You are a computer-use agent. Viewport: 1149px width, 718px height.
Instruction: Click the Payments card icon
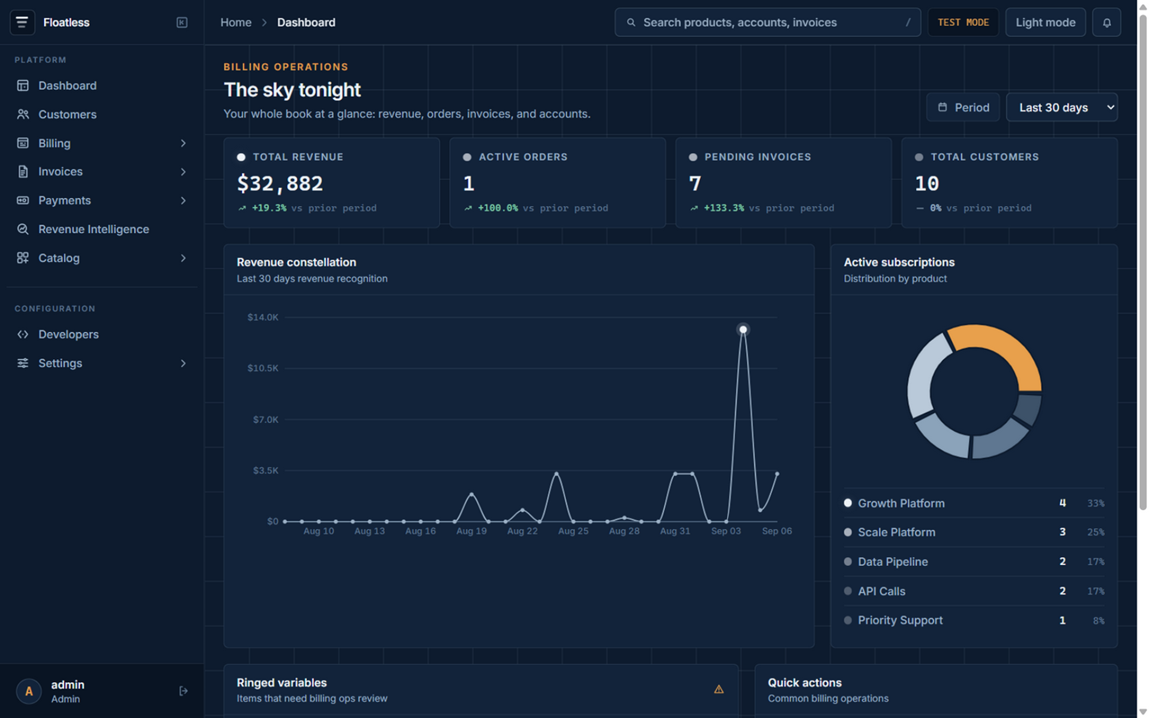(x=23, y=200)
